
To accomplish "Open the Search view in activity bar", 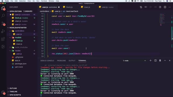I will [3, 16].
